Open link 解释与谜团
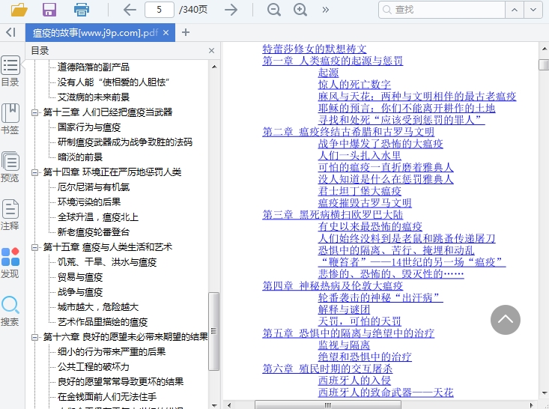The height and width of the screenshot is (409, 549). [344, 309]
